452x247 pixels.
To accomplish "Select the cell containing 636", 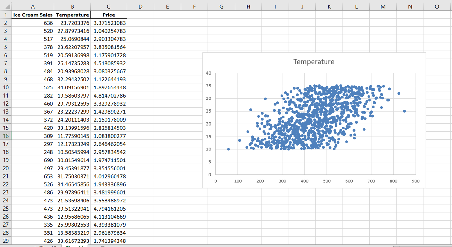I will click(33, 23).
